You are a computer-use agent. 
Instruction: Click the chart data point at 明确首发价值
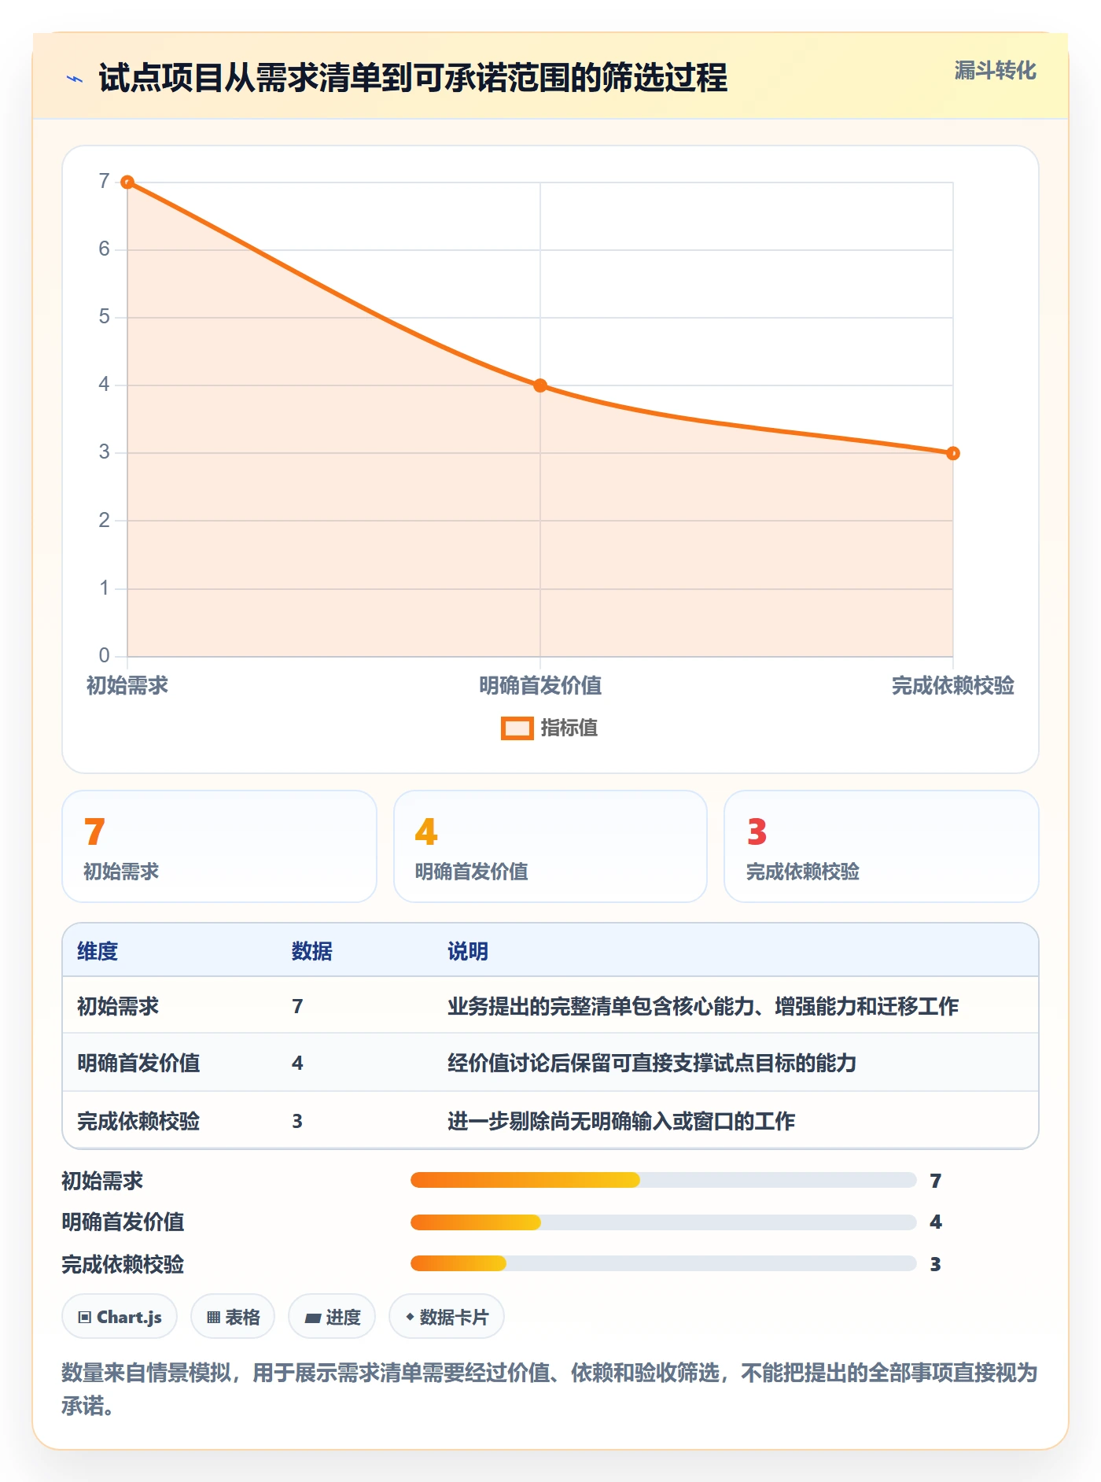pos(540,385)
